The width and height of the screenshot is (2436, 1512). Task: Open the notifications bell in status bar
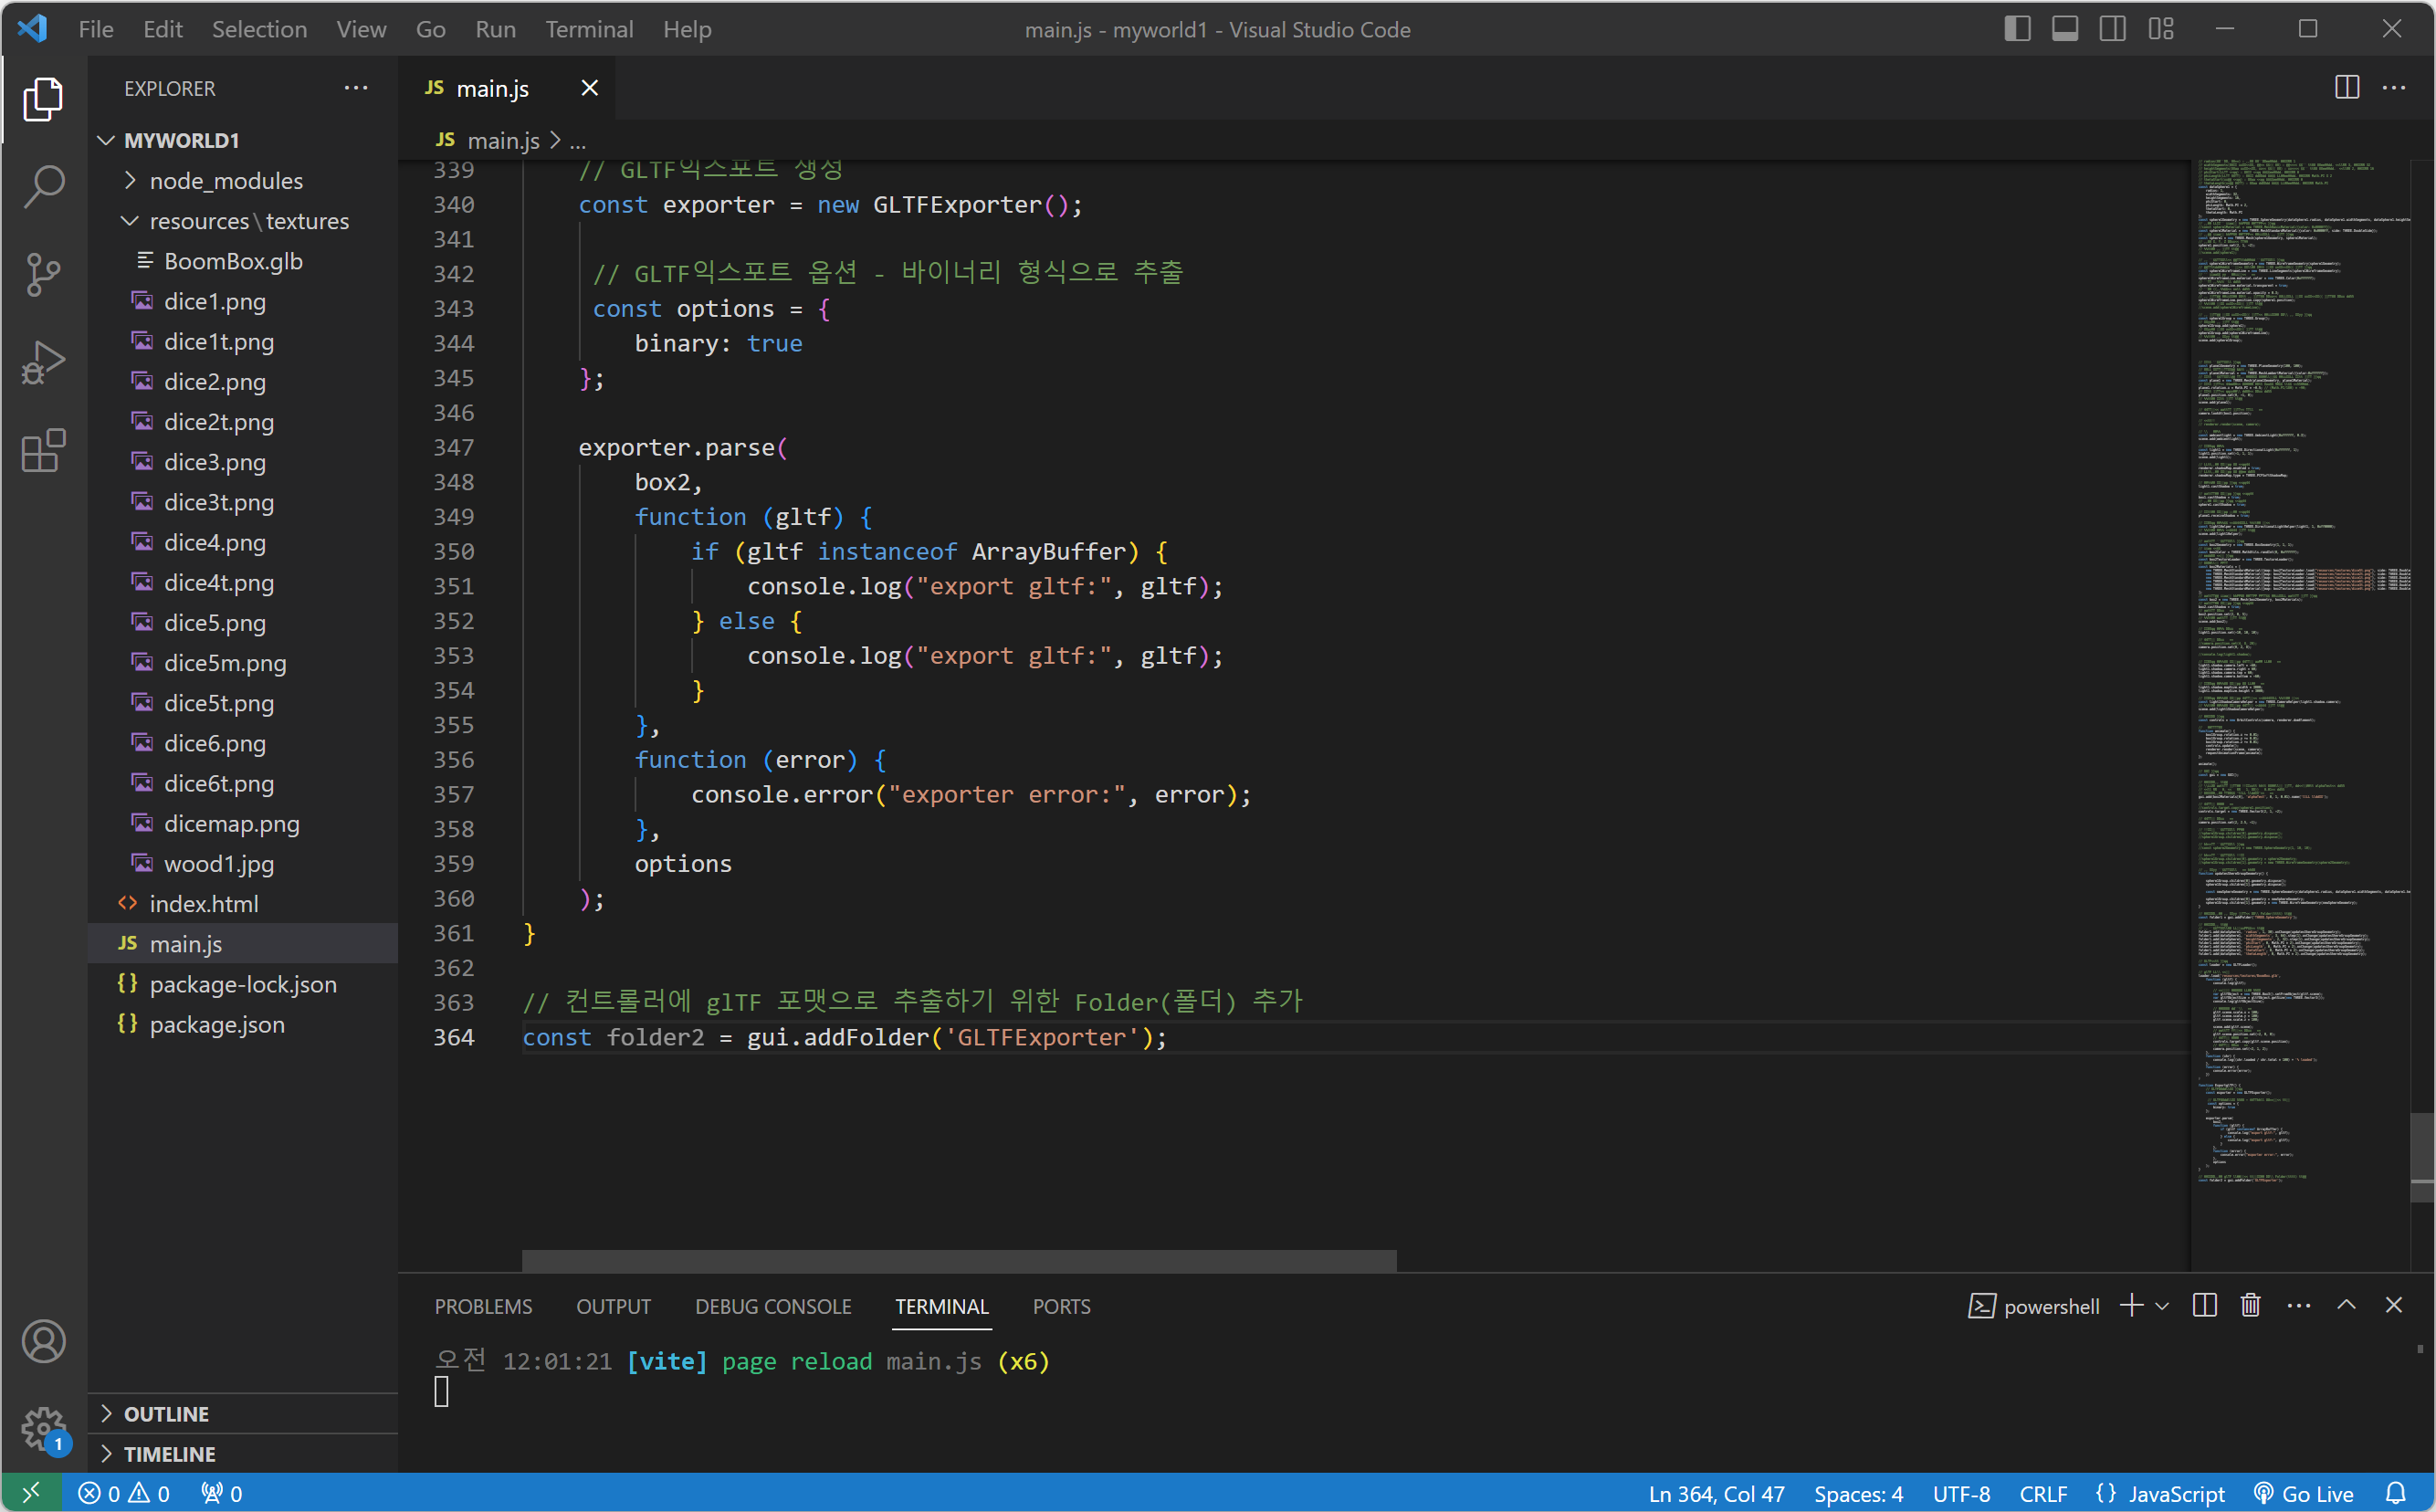2395,1493
